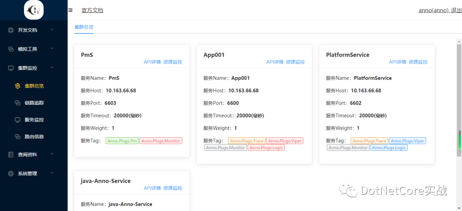Expand the 系统管理 menu chevron
This screenshot has height=211, width=462.
[x=52, y=173]
